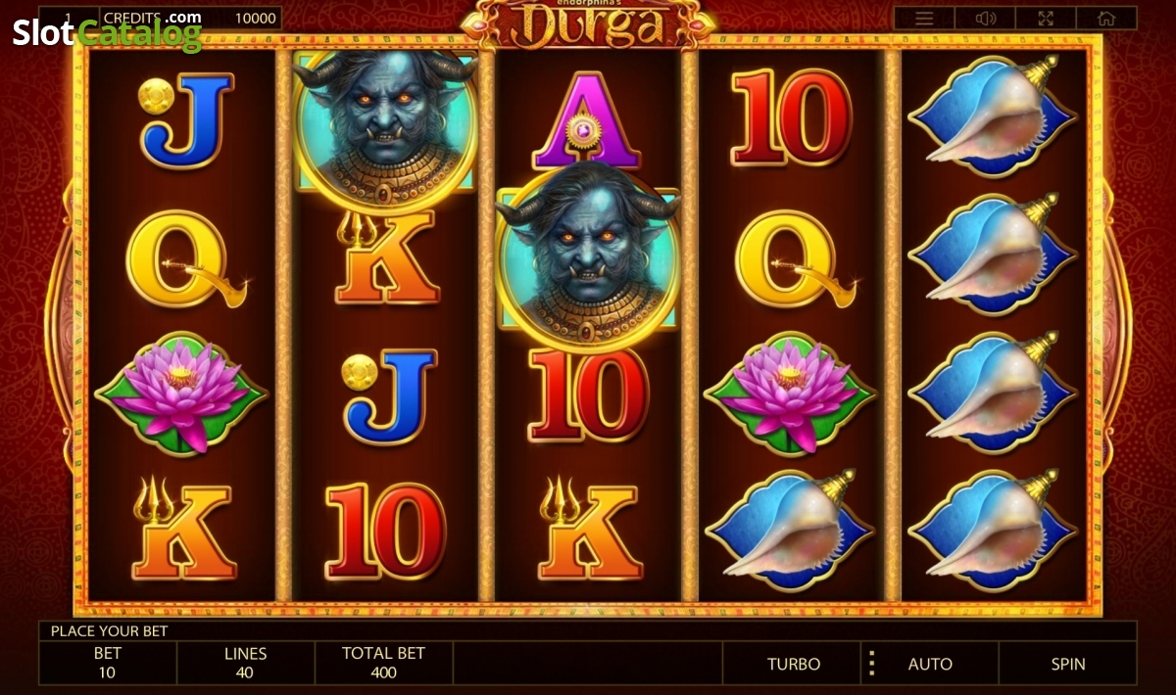Open the hamburger menu icon
The image size is (1176, 695).
(x=924, y=18)
